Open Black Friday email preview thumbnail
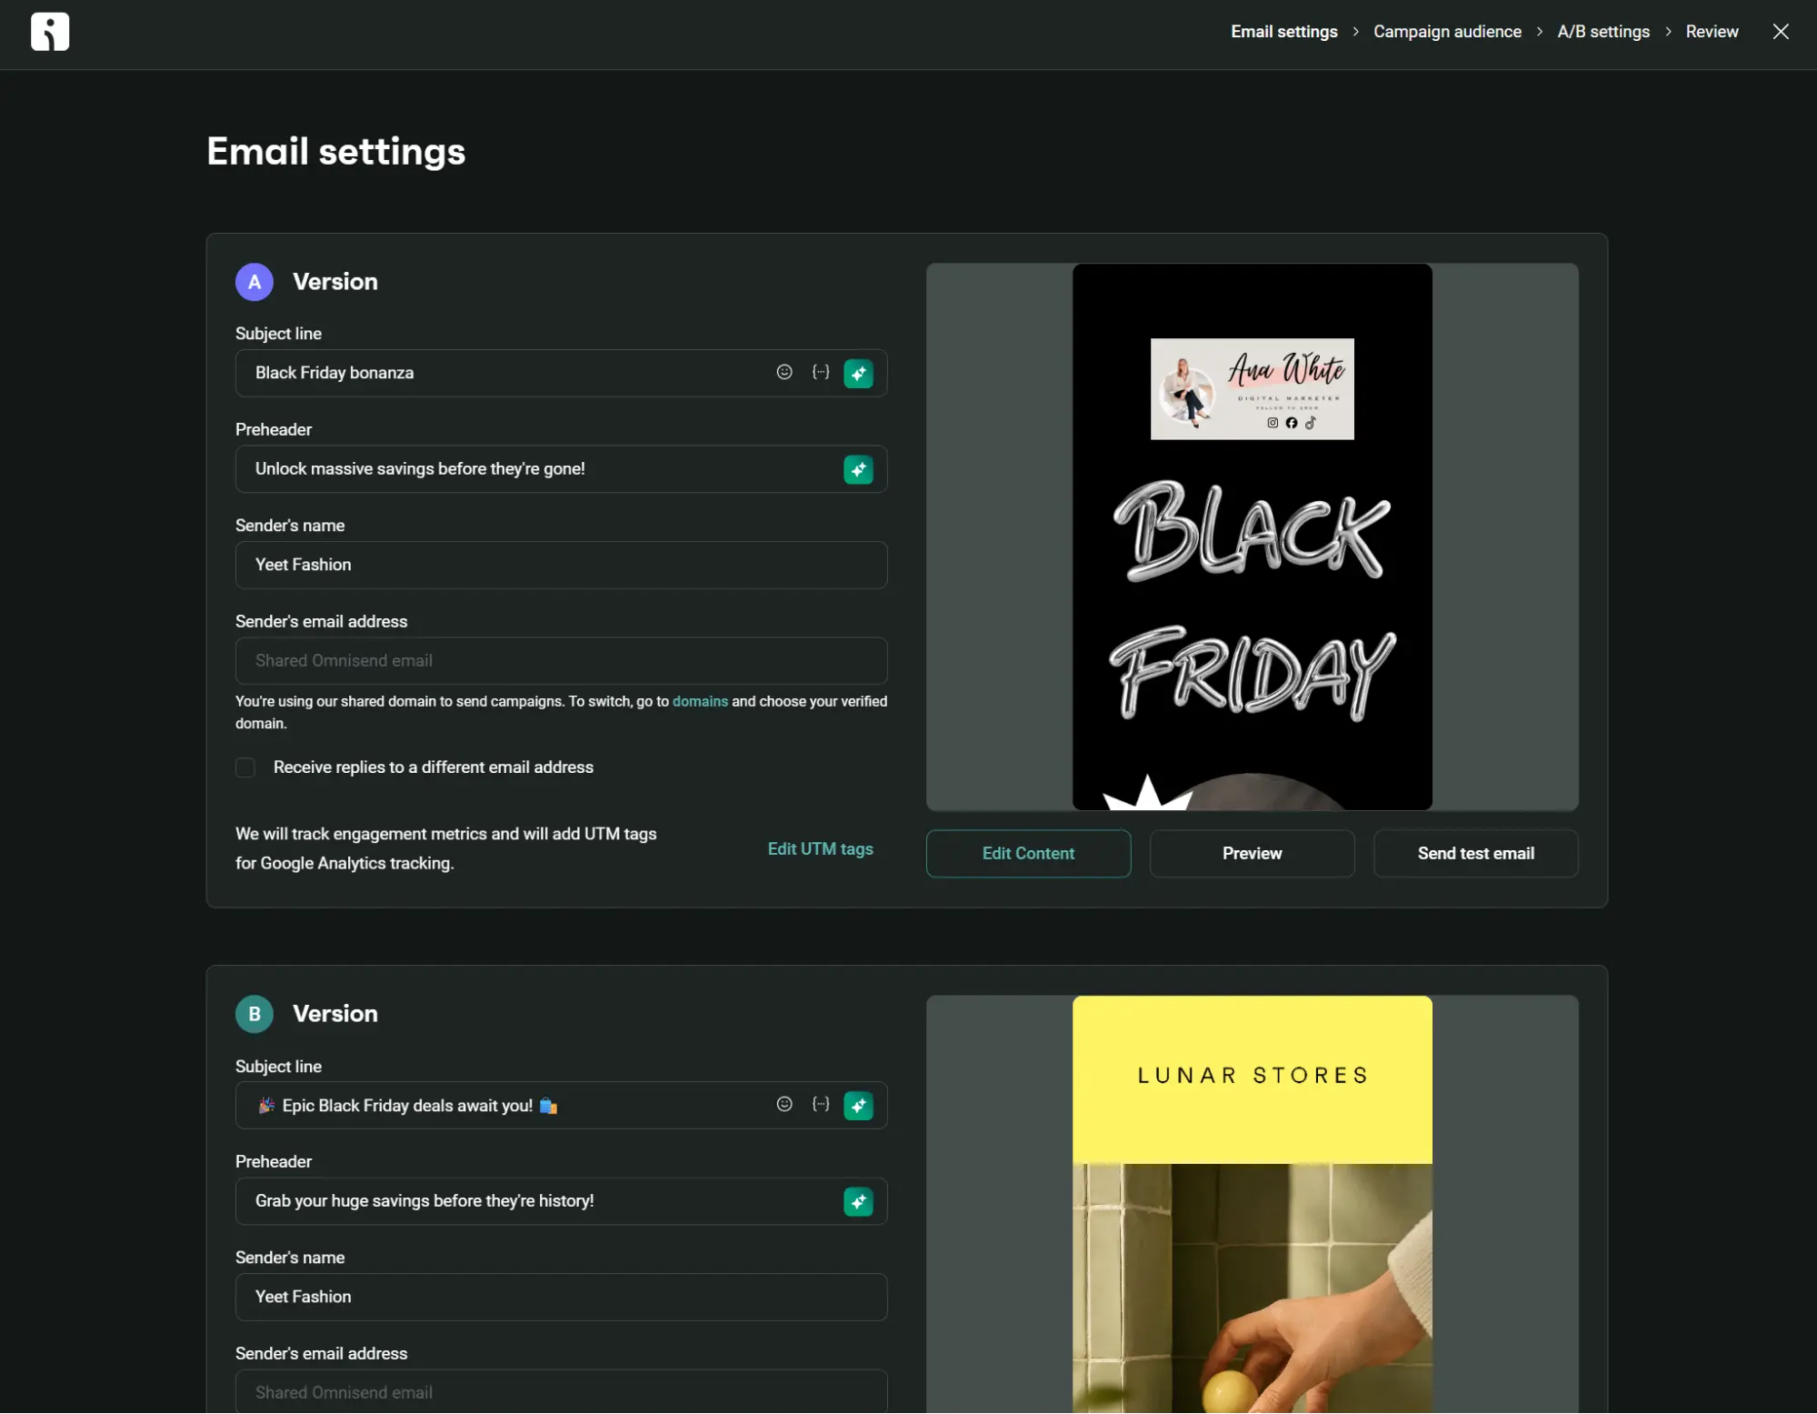The image size is (1817, 1414). point(1252,537)
